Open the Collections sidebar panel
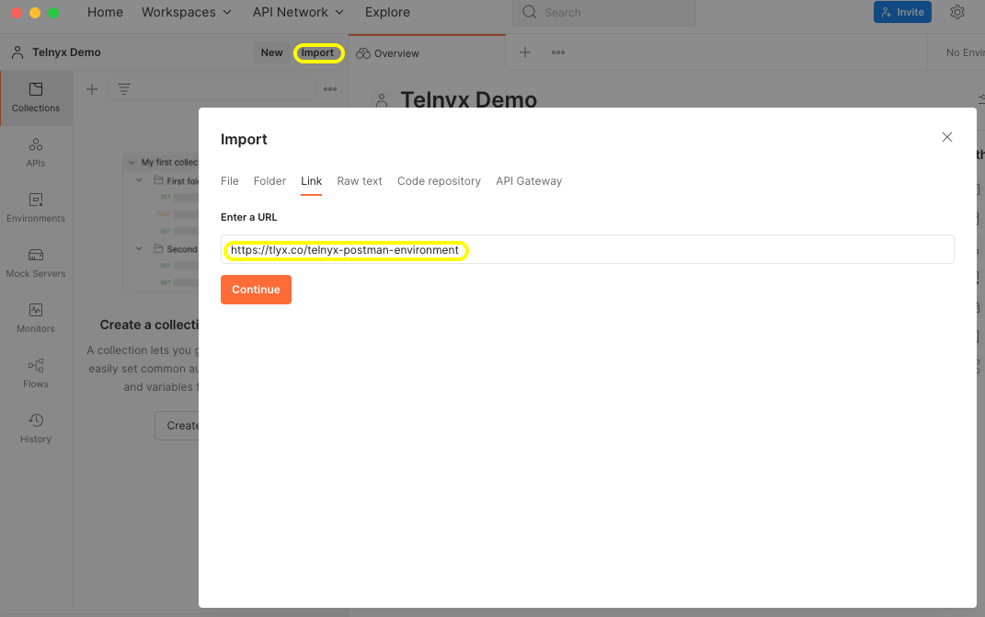 (x=35, y=97)
